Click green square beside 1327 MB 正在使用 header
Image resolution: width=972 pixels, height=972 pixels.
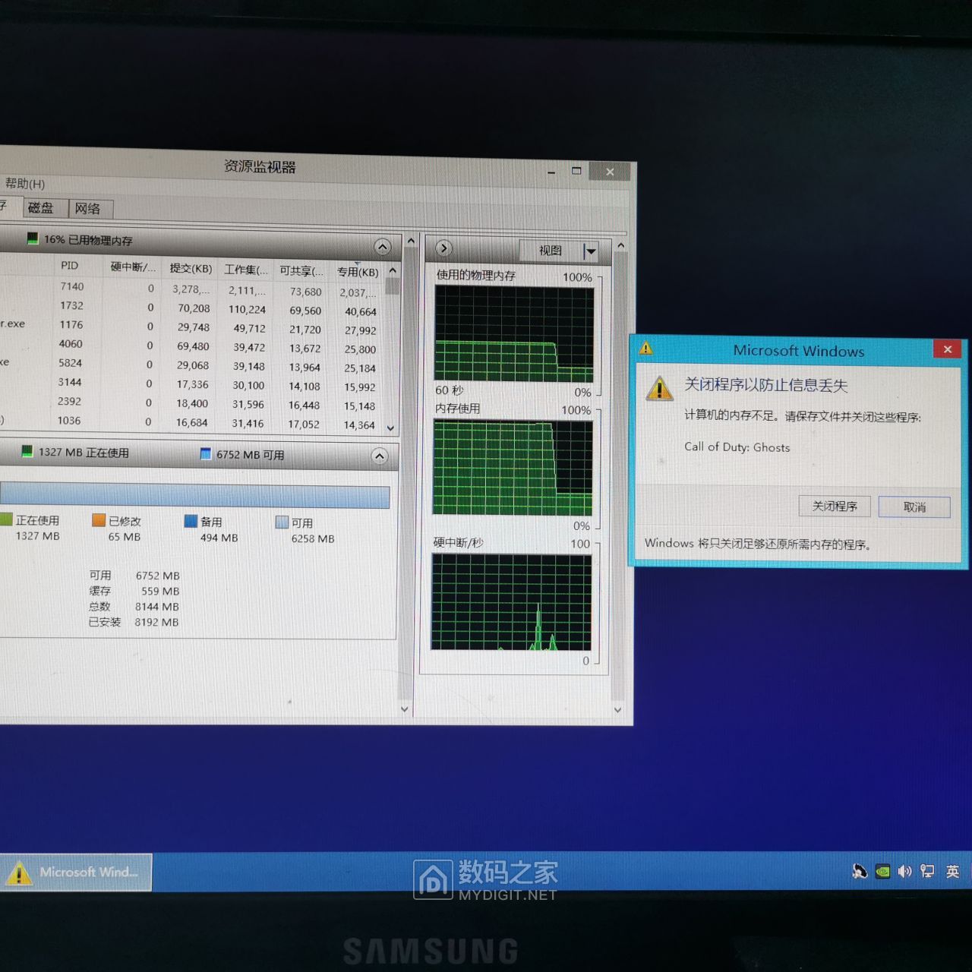coord(27,451)
